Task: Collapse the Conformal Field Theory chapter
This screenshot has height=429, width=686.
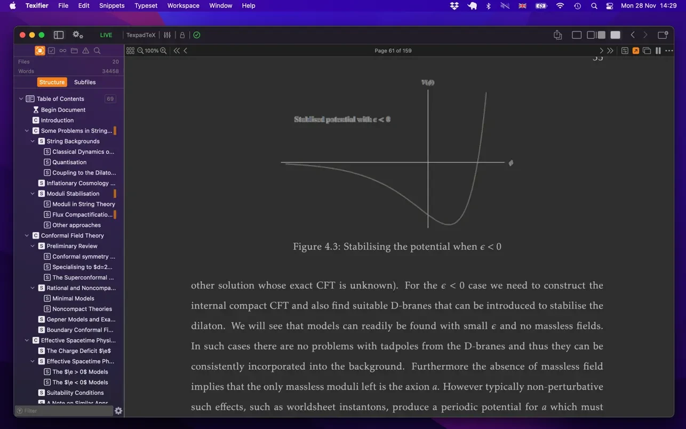Action: [x=27, y=235]
